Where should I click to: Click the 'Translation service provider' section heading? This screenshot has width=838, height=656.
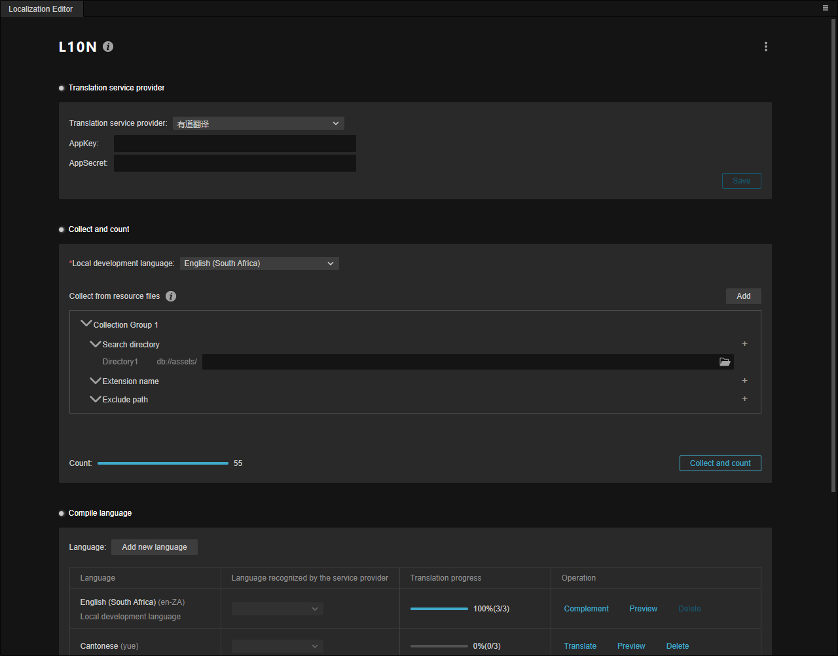(117, 88)
